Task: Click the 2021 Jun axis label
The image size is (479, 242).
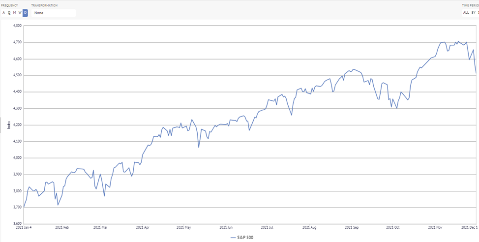Action: pyautogui.click(x=226, y=228)
